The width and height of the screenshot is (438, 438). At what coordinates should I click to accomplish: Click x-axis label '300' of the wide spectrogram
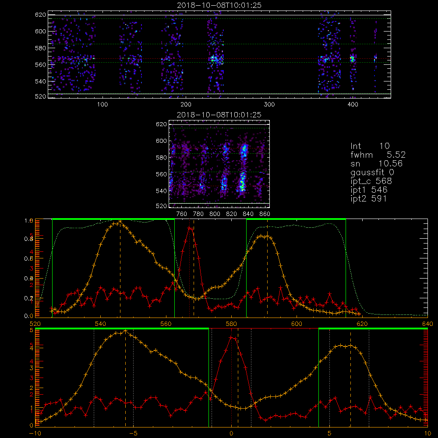[269, 105]
